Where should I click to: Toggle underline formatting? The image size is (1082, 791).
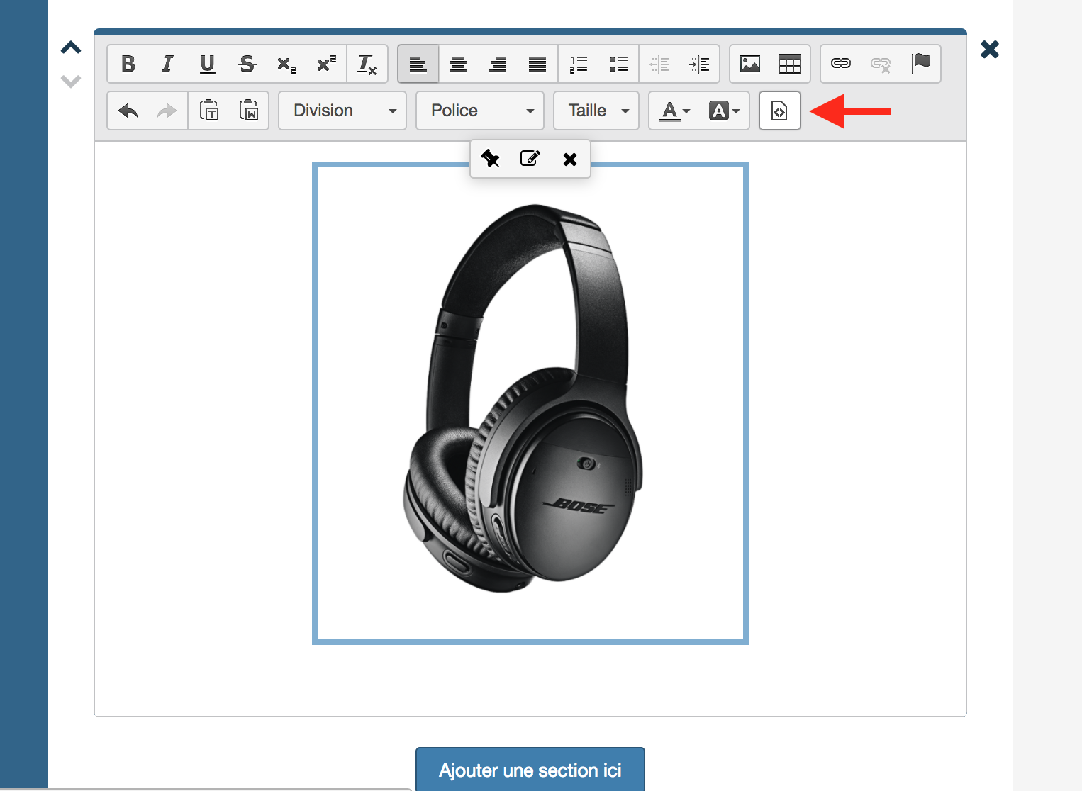tap(207, 64)
